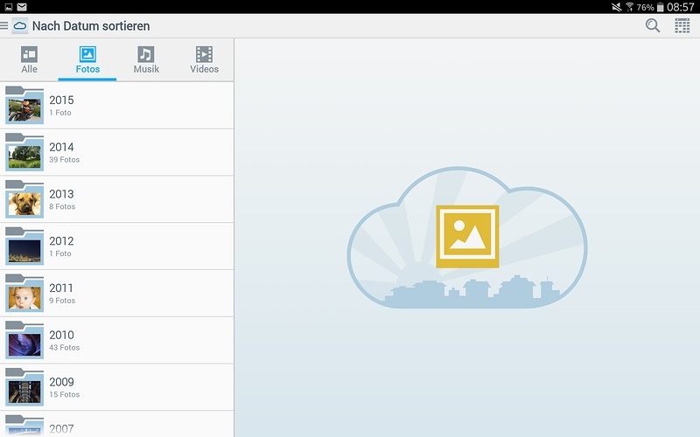Open the 2015 folder
Viewport: 700px width, 437px height.
(x=117, y=106)
